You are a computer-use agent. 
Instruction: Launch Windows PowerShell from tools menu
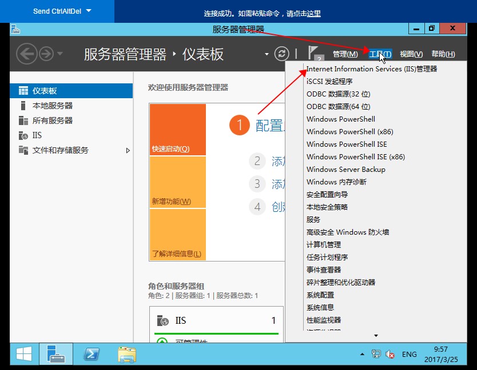(x=341, y=119)
